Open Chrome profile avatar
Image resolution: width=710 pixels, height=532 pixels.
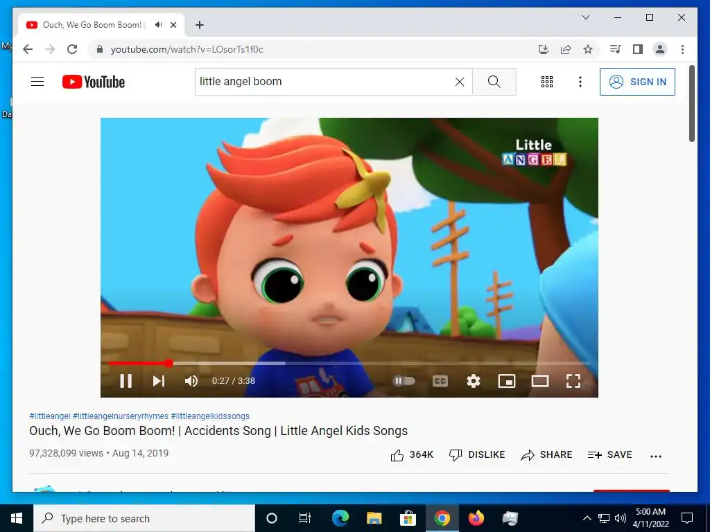pyautogui.click(x=660, y=49)
